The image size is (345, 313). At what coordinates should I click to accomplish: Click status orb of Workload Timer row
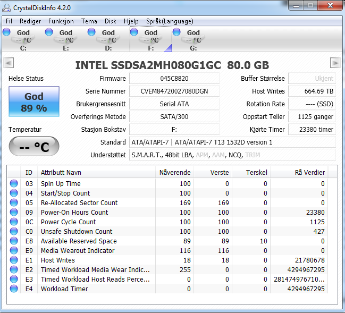point(14,289)
